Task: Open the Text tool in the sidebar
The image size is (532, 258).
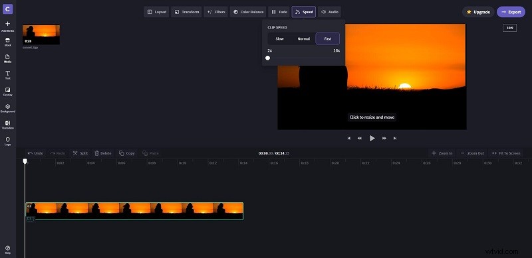Action: click(x=7, y=75)
